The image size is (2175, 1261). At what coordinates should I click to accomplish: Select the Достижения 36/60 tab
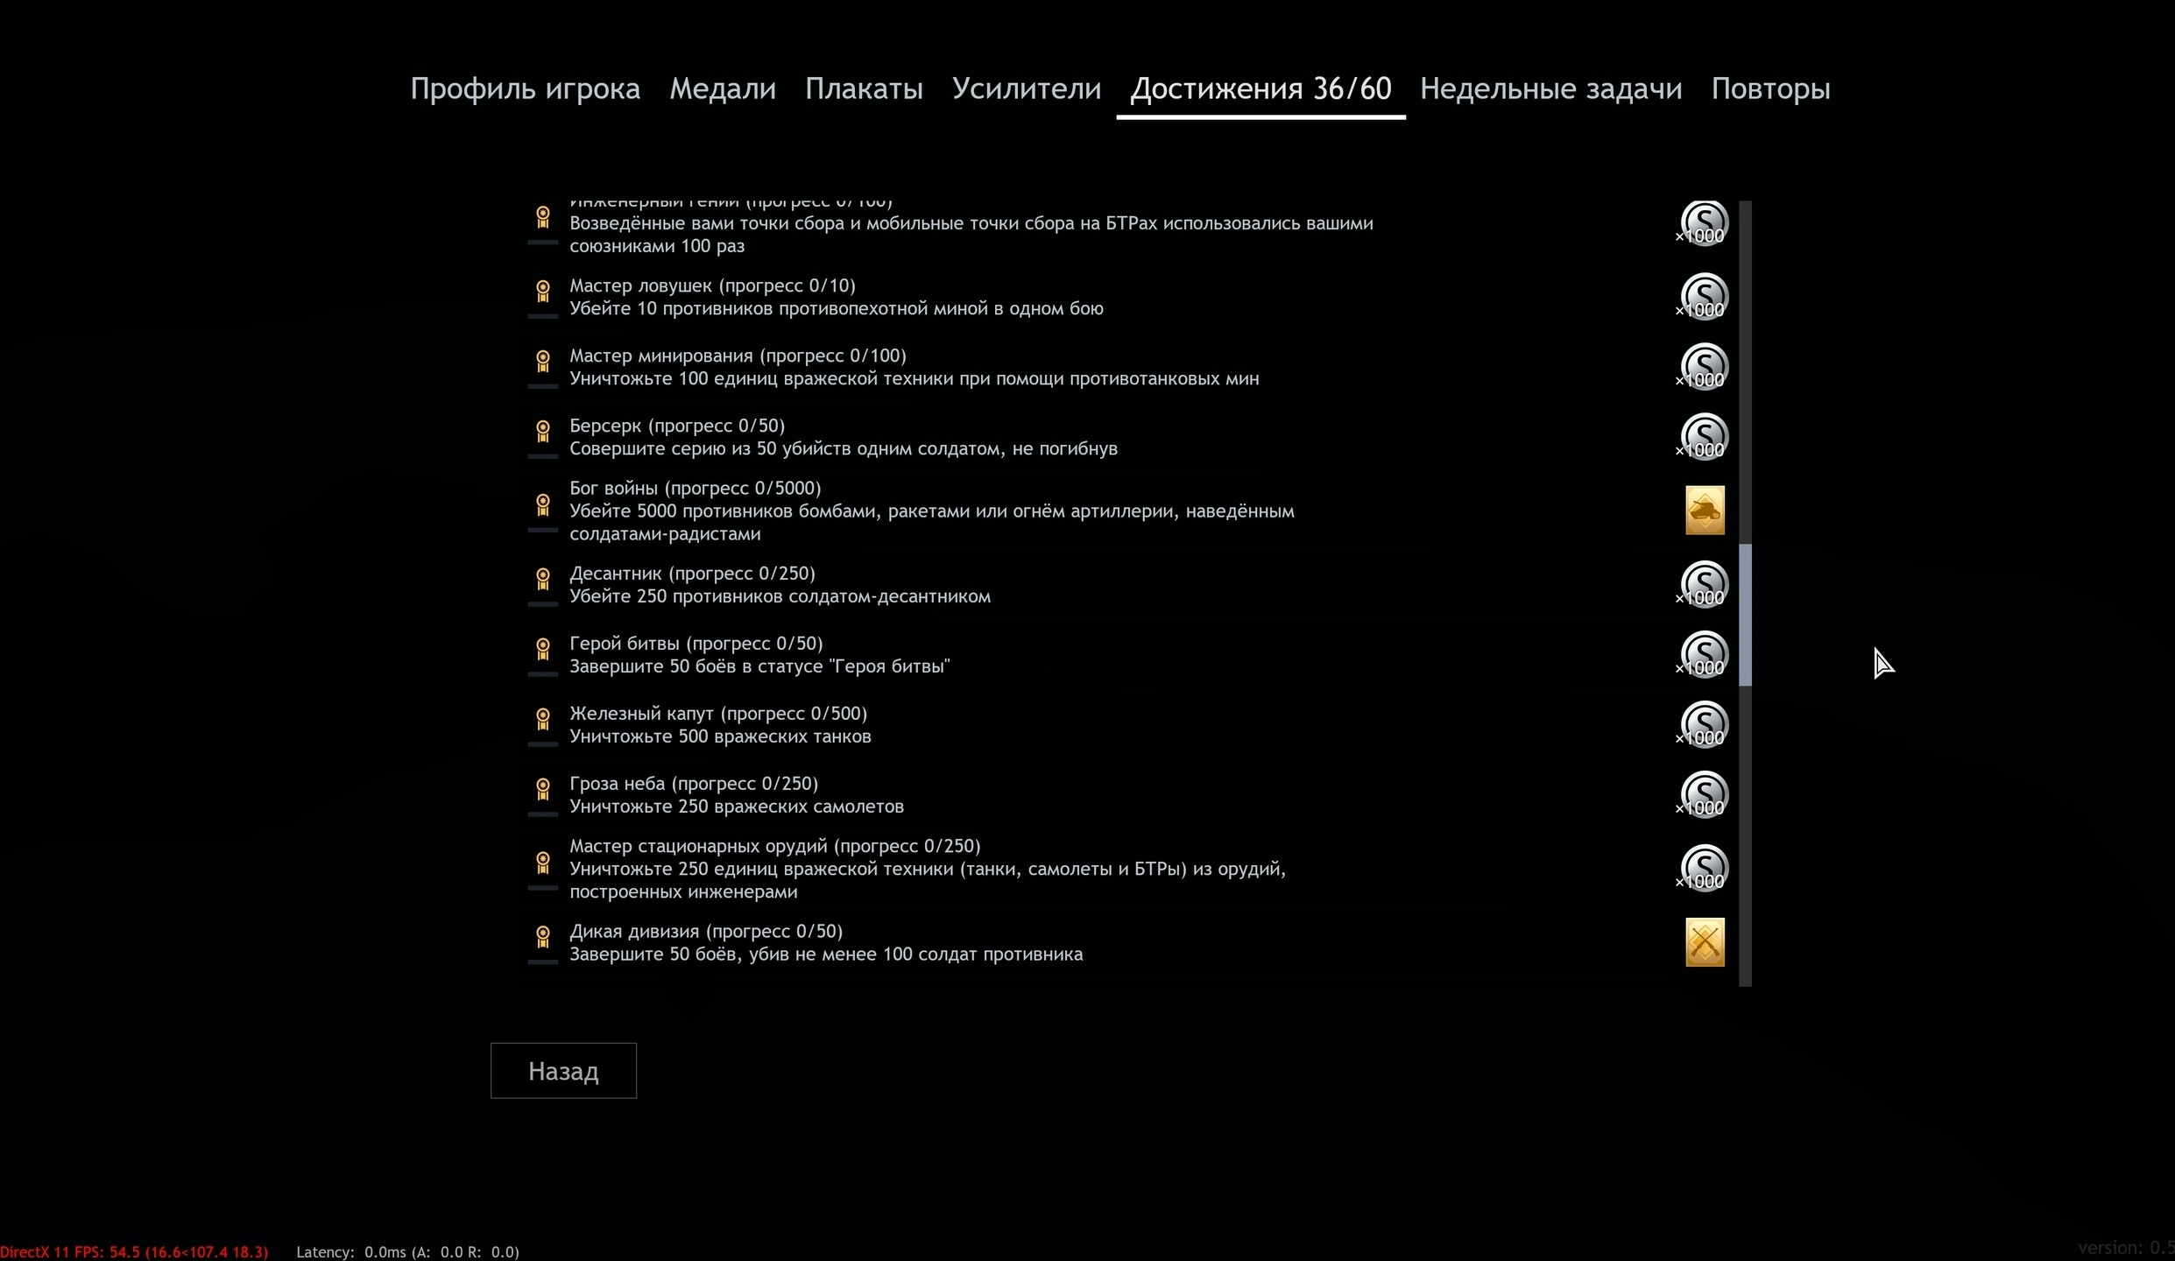(x=1261, y=89)
